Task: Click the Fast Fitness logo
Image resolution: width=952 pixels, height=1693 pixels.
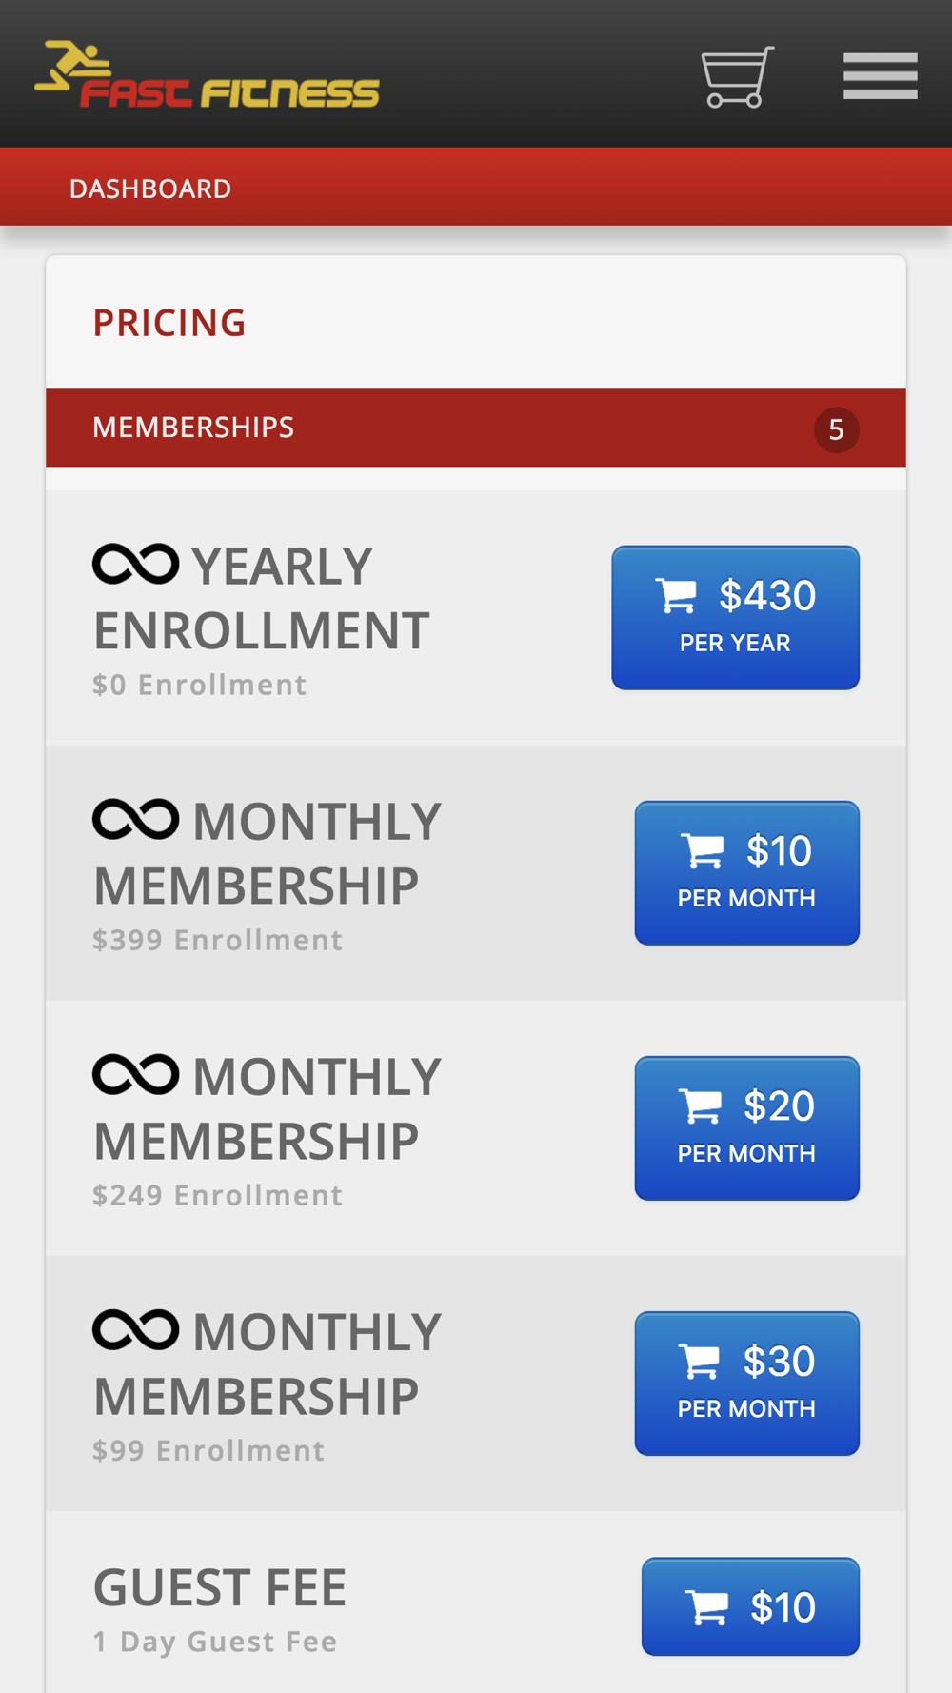Action: tap(207, 74)
